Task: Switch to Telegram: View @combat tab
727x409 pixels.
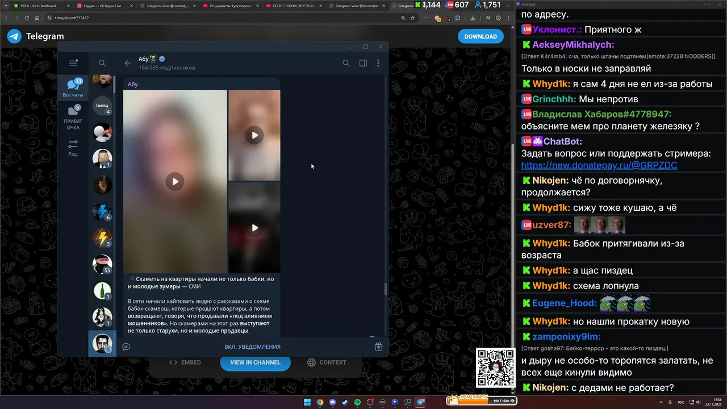Action: pyautogui.click(x=168, y=6)
